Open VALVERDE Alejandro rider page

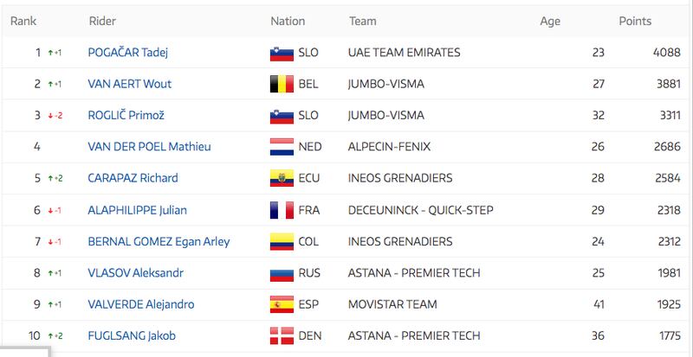click(x=141, y=304)
